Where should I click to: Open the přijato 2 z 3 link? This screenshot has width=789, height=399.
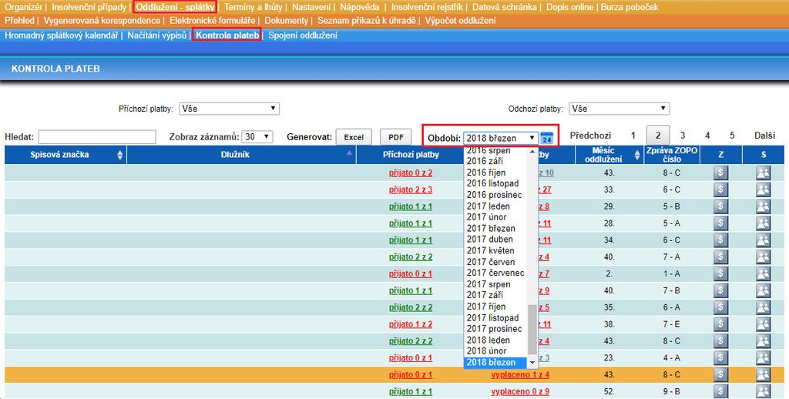pos(411,189)
